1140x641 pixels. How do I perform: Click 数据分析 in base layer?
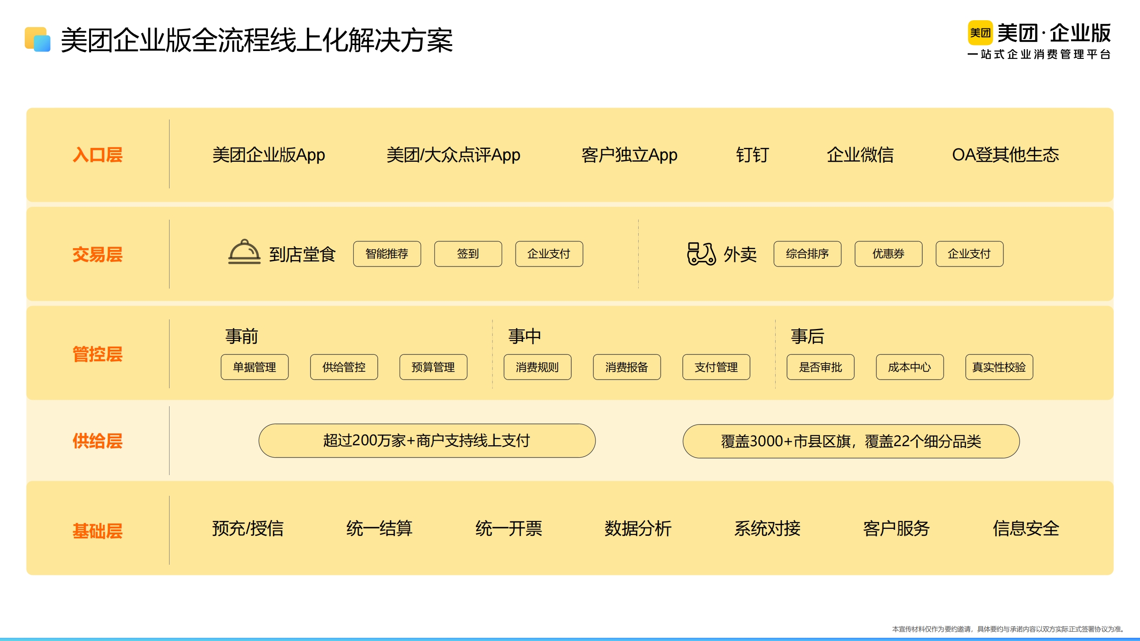[x=638, y=528]
